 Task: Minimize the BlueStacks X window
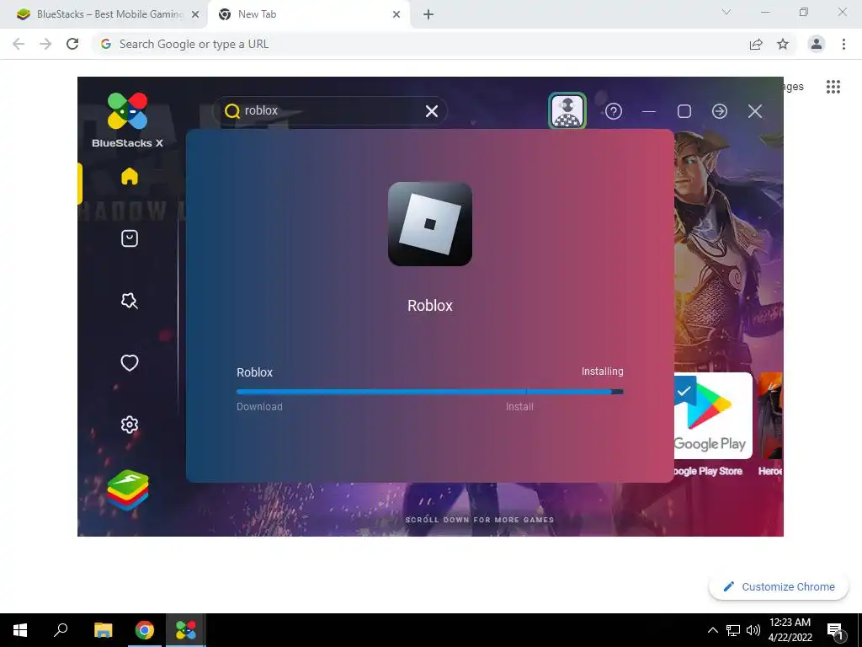(649, 112)
